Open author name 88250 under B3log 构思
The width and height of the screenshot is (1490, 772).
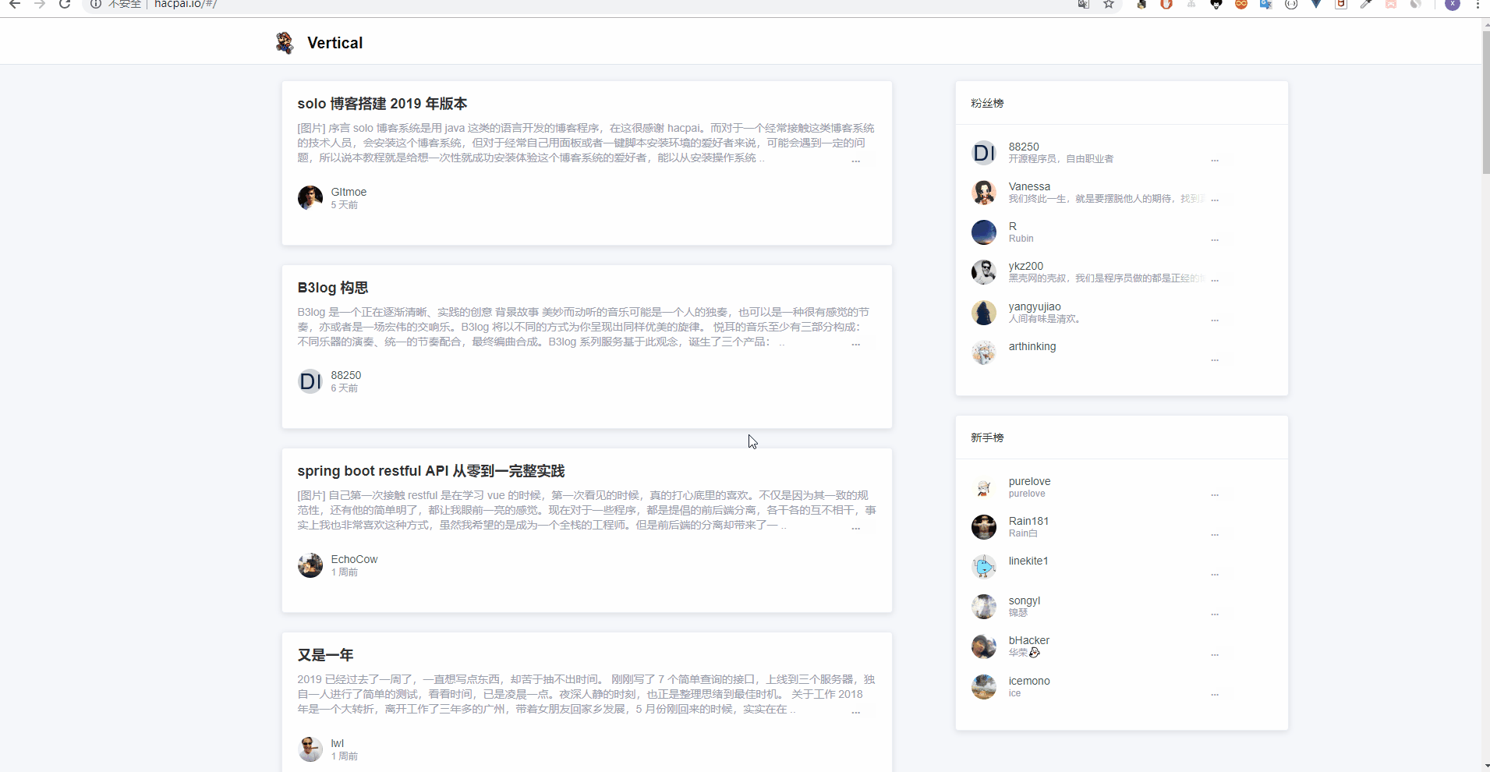coord(346,375)
